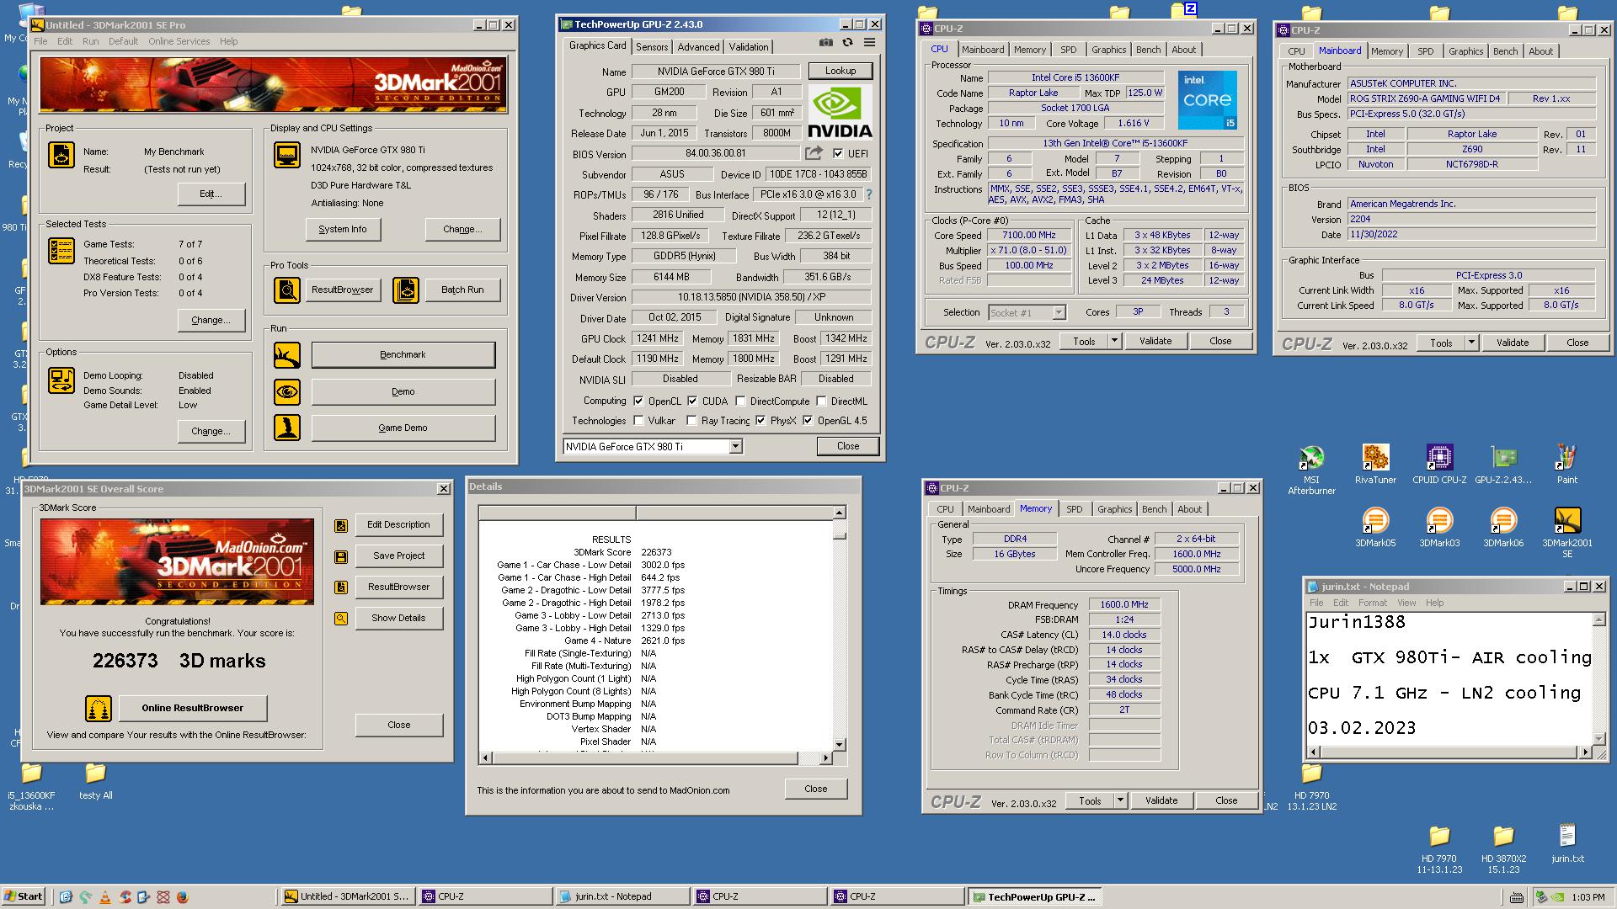Click the VLC cone quick launch icon
Screen dimensions: 1617x909
pos(104,897)
